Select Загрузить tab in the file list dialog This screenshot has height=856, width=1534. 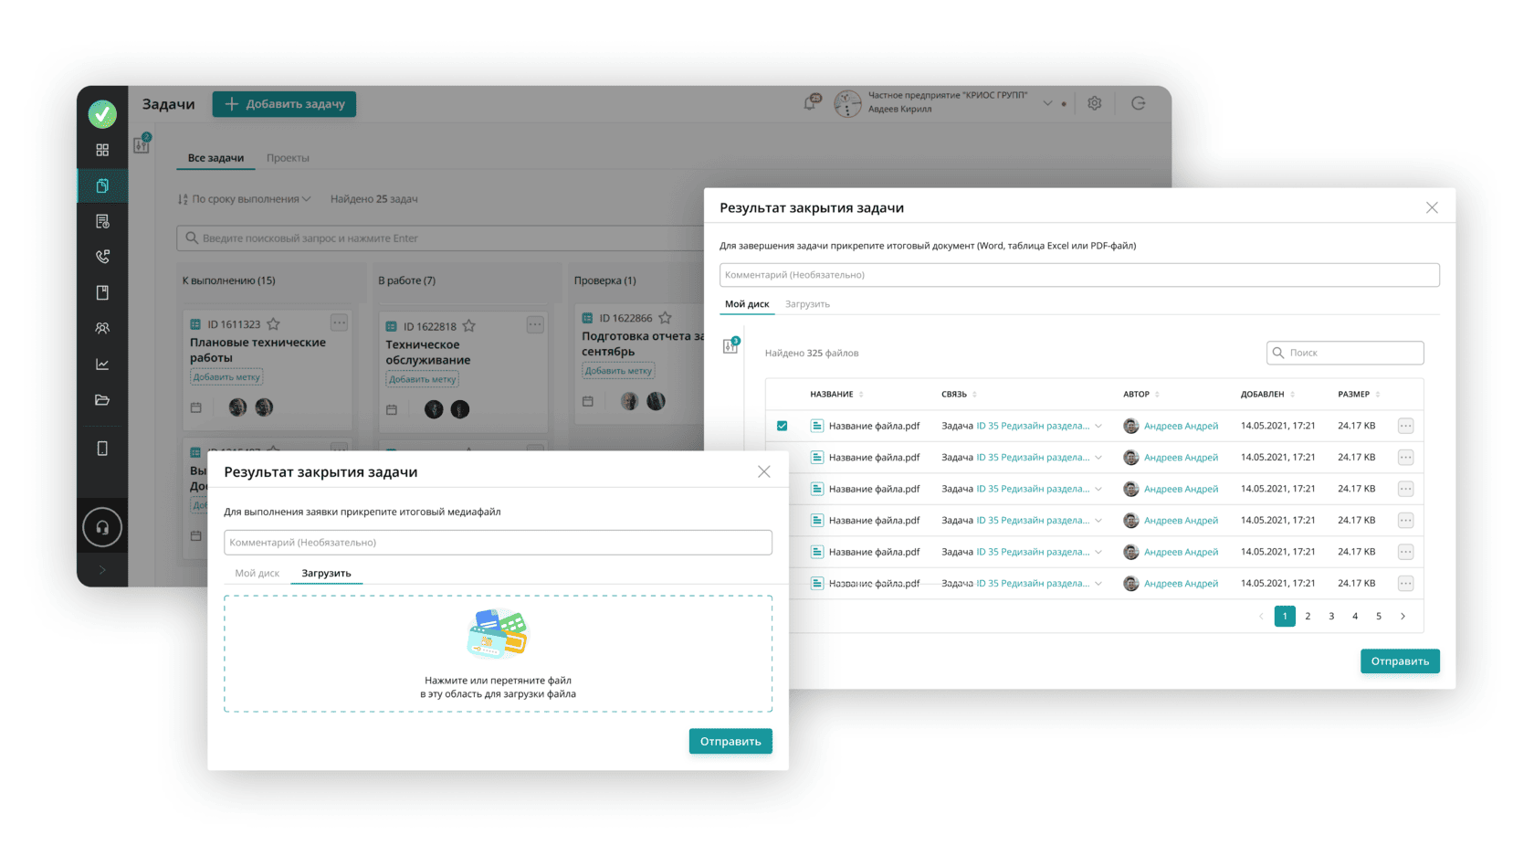(x=807, y=304)
